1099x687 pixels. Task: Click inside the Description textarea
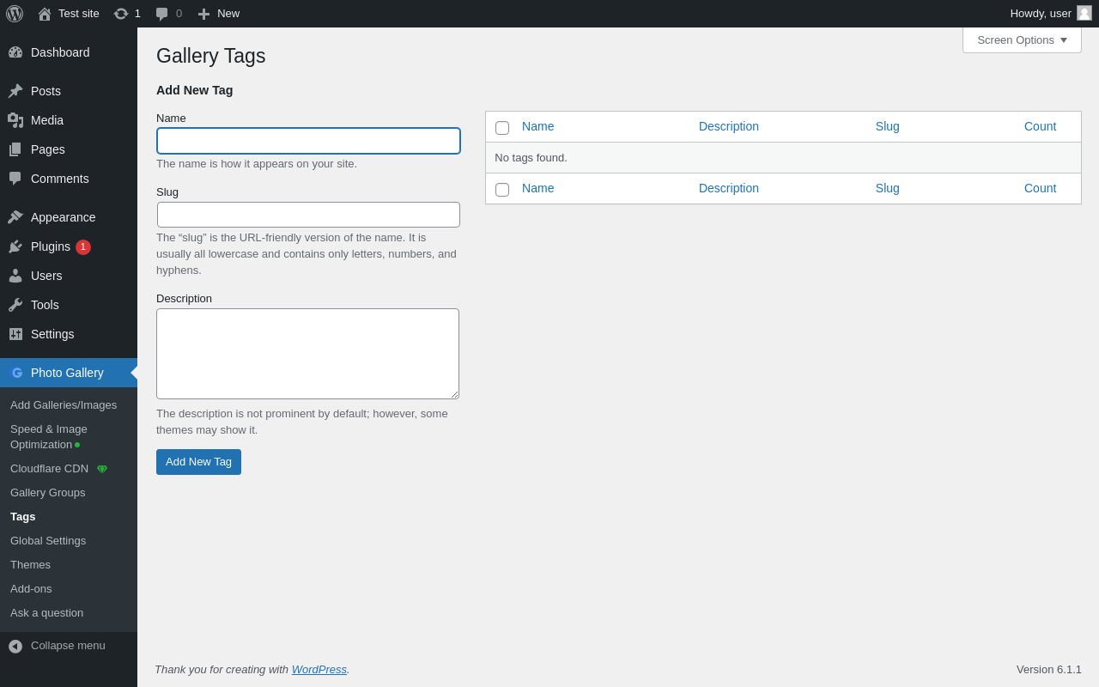tap(307, 354)
